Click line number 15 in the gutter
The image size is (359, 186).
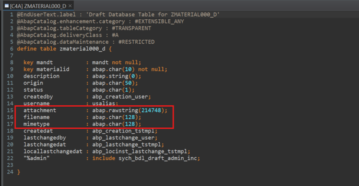pyautogui.click(x=10, y=110)
